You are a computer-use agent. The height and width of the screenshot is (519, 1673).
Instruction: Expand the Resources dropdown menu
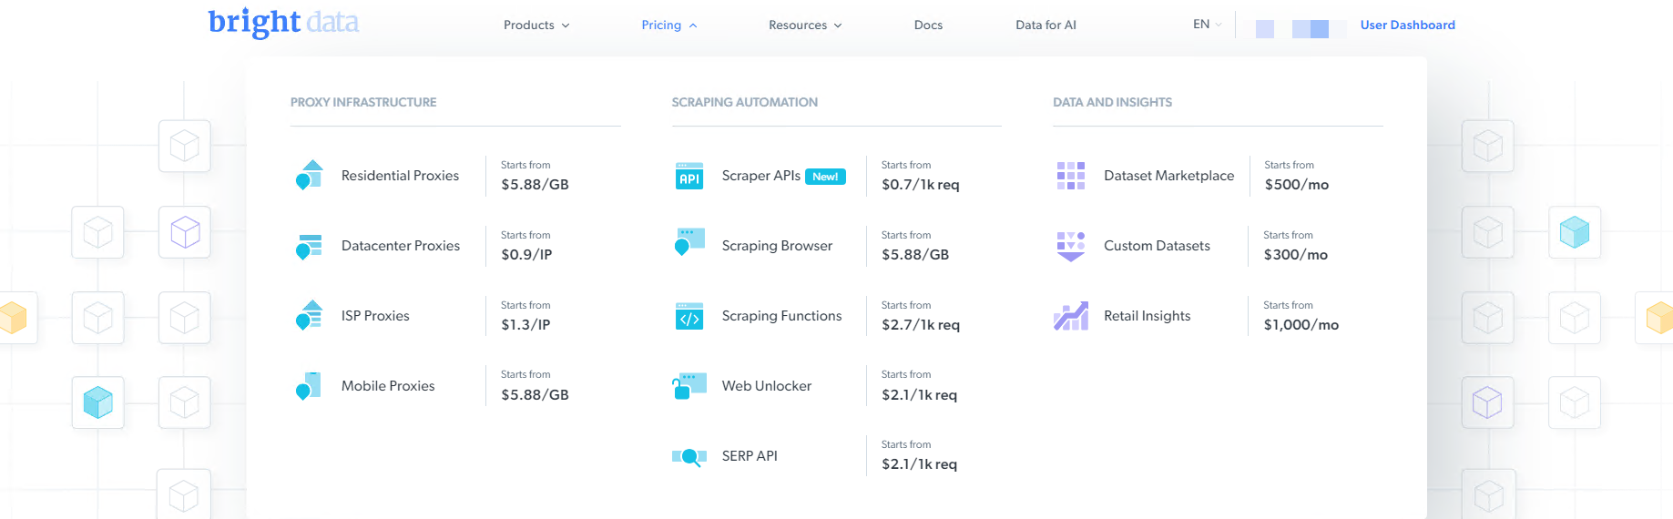pos(804,25)
